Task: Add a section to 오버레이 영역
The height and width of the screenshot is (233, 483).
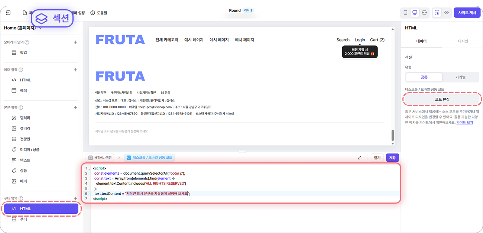Action: pyautogui.click(x=75, y=42)
